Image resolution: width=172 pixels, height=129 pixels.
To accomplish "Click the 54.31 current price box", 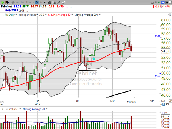I will click(165, 51).
